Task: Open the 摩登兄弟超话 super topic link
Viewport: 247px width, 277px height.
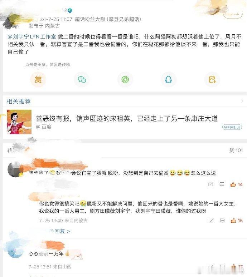Action: 125,19
